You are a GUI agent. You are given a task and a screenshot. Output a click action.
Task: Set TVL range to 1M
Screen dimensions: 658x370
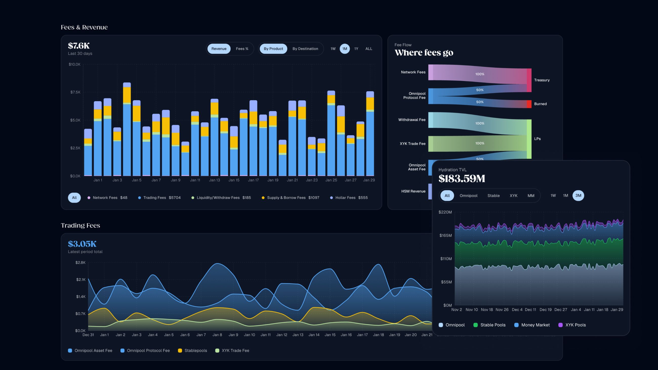(566, 196)
